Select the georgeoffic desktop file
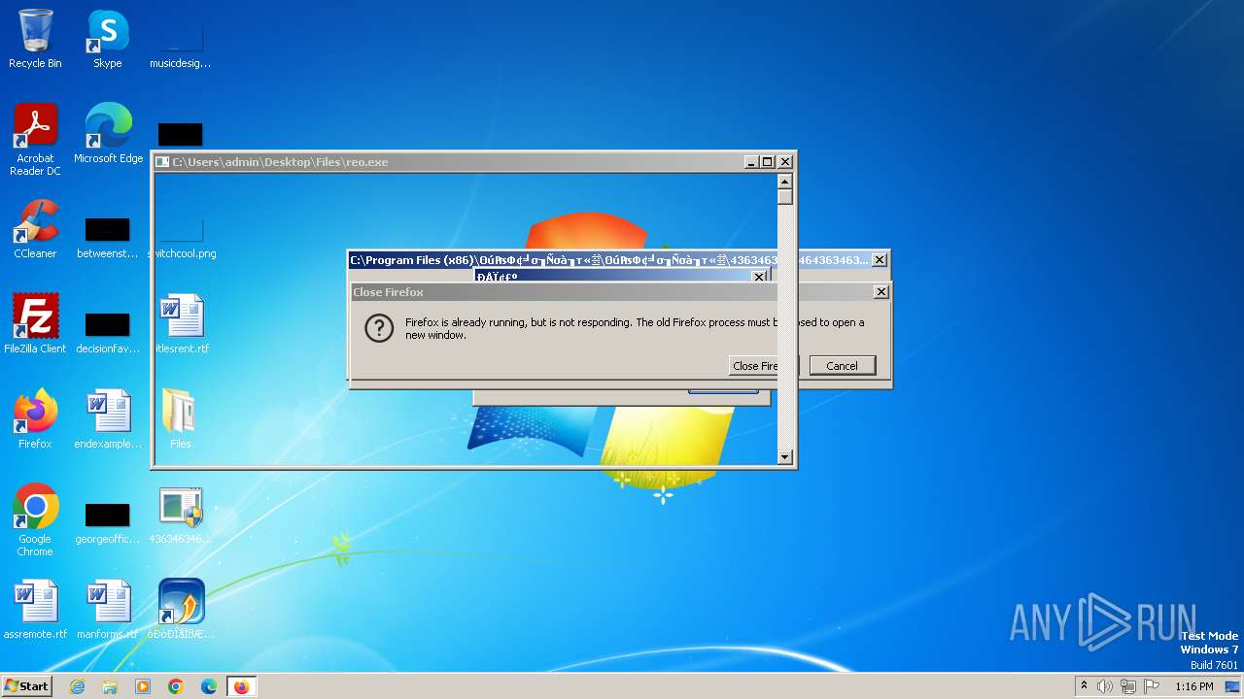The width and height of the screenshot is (1244, 699). coord(107,520)
